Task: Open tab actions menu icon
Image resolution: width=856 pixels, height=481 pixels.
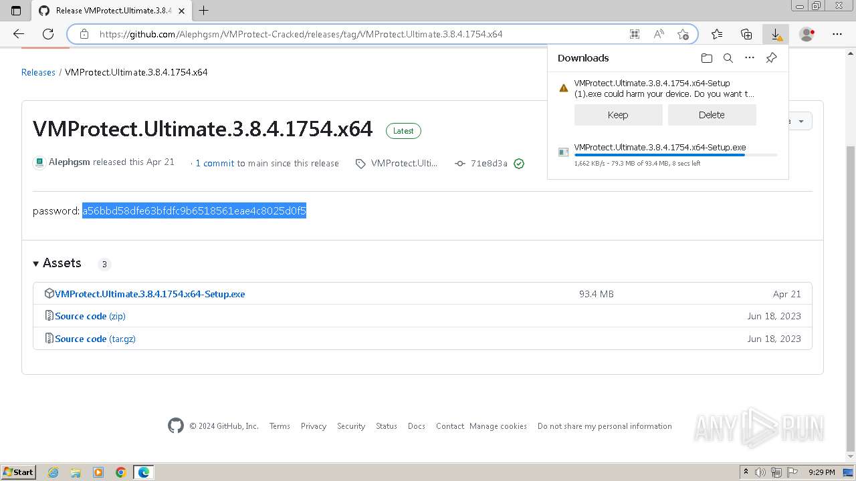Action: coord(16,11)
